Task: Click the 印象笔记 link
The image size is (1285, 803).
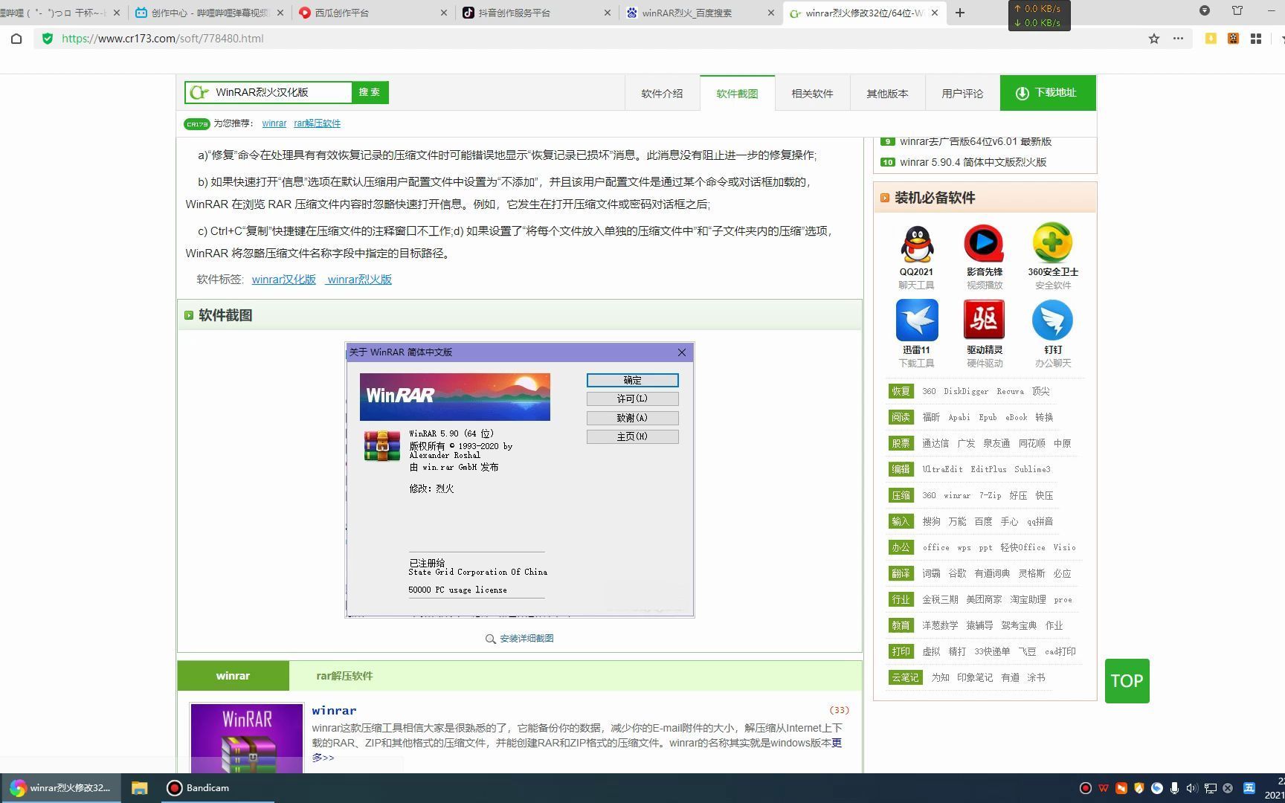Action: pos(975,677)
